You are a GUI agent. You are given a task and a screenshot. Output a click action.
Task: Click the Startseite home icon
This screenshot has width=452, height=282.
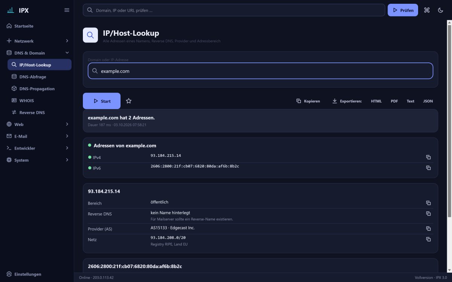(x=9, y=26)
